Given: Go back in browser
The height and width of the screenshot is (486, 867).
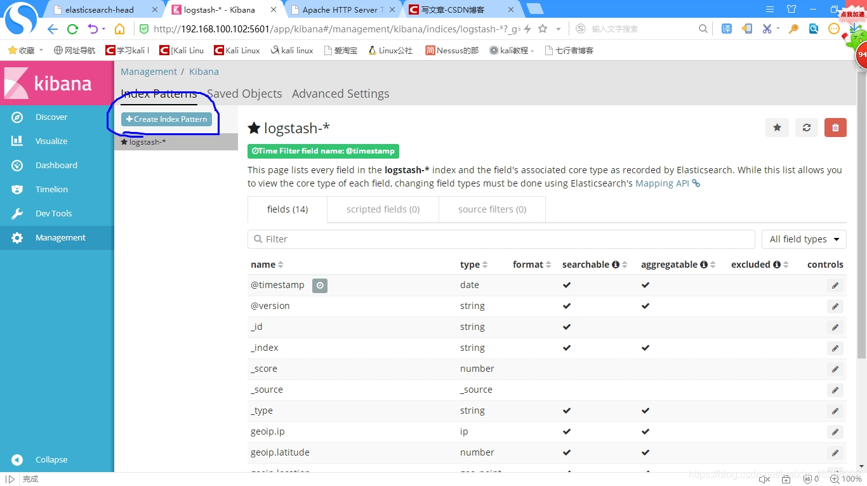Looking at the screenshot, I should click(x=53, y=29).
